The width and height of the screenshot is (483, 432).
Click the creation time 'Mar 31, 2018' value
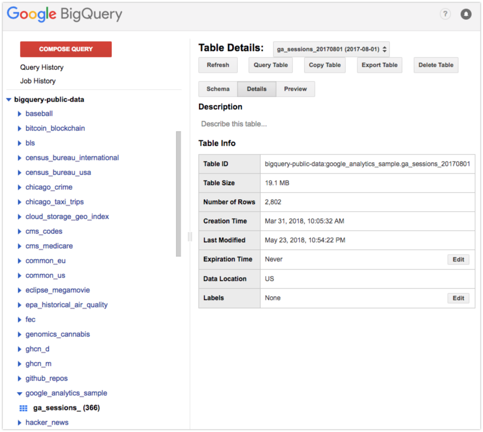(304, 221)
